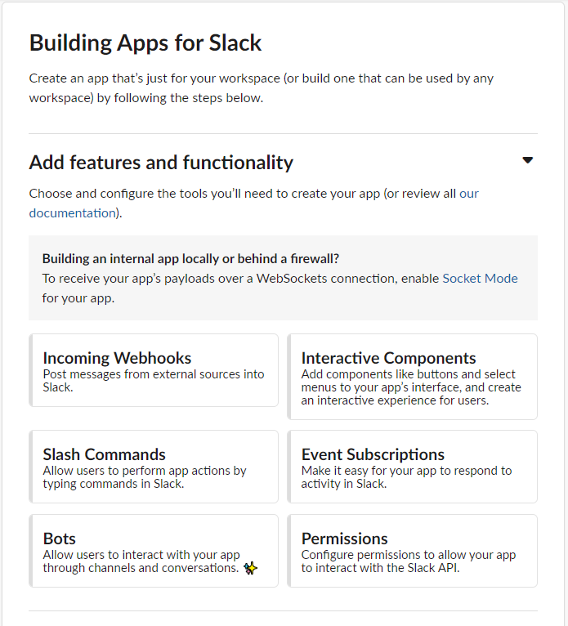The width and height of the screenshot is (568, 626).
Task: Collapse the Add features and functionality arrow
Action: (527, 160)
